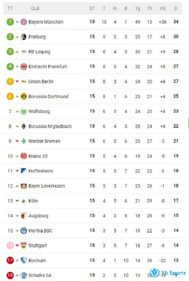Select the Hoffenheim team name
The image size is (189, 281).
[41, 171]
